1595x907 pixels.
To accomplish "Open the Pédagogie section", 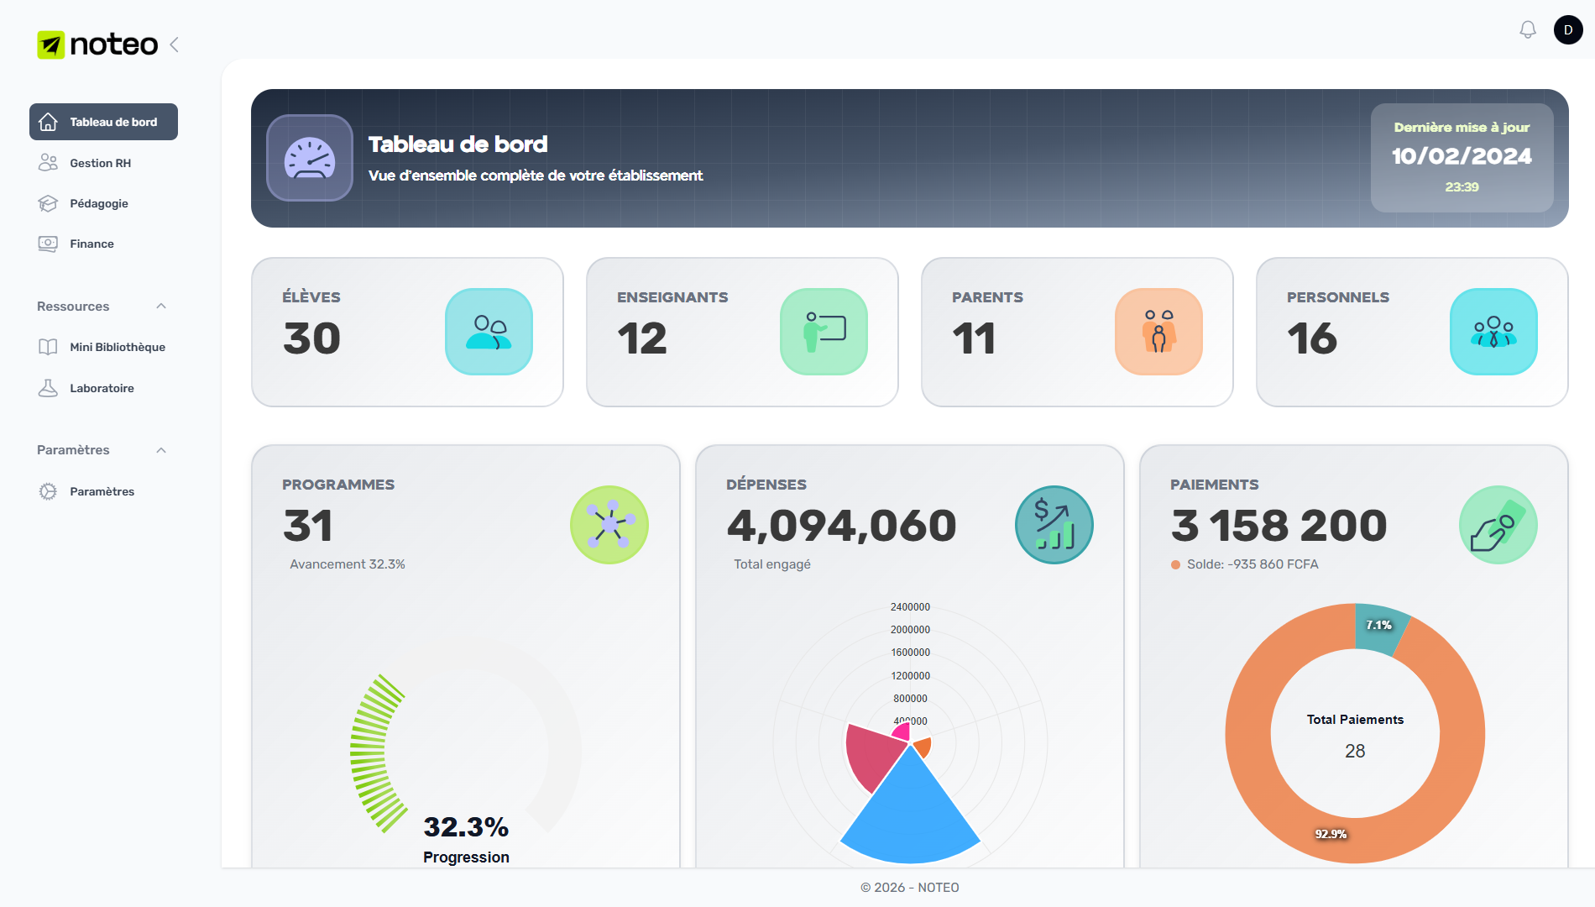I will pos(98,203).
